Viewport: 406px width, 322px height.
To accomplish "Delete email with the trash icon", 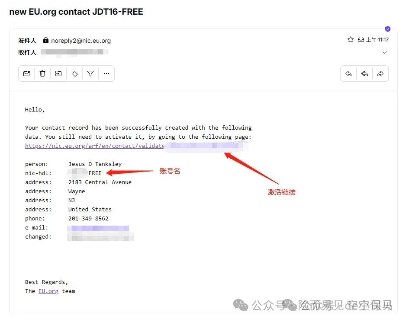I will click(42, 74).
